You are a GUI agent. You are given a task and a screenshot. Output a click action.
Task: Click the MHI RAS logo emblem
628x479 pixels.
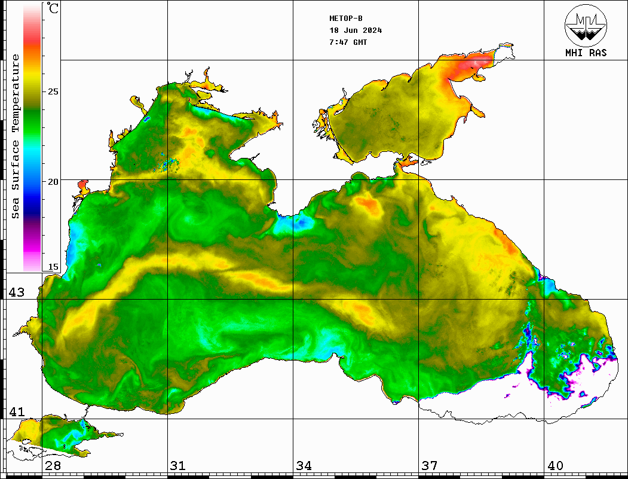[x=586, y=25]
